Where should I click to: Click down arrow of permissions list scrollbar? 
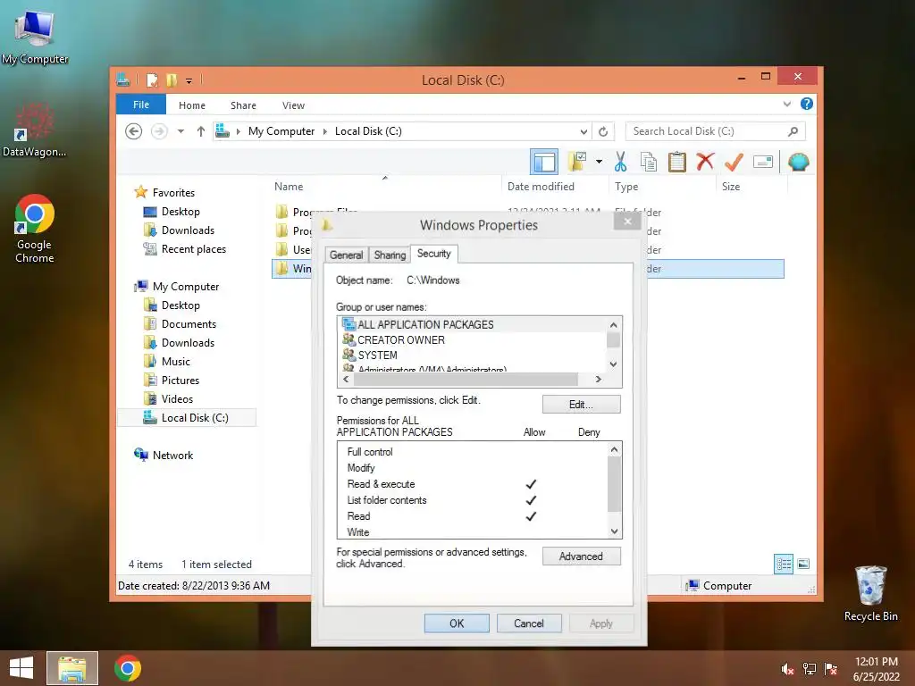614,531
